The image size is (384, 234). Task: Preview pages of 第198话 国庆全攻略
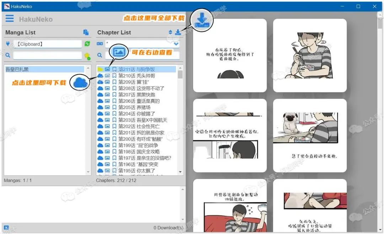pos(107,152)
